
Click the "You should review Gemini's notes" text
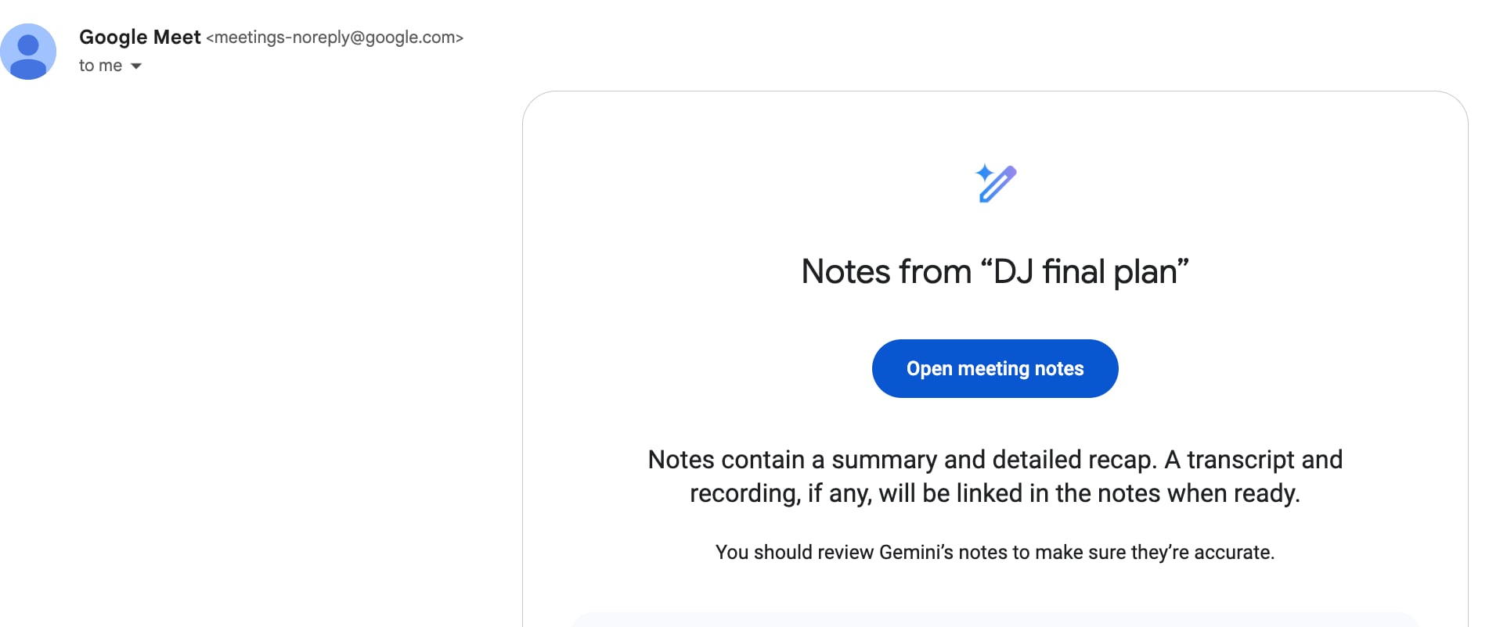[x=995, y=552]
